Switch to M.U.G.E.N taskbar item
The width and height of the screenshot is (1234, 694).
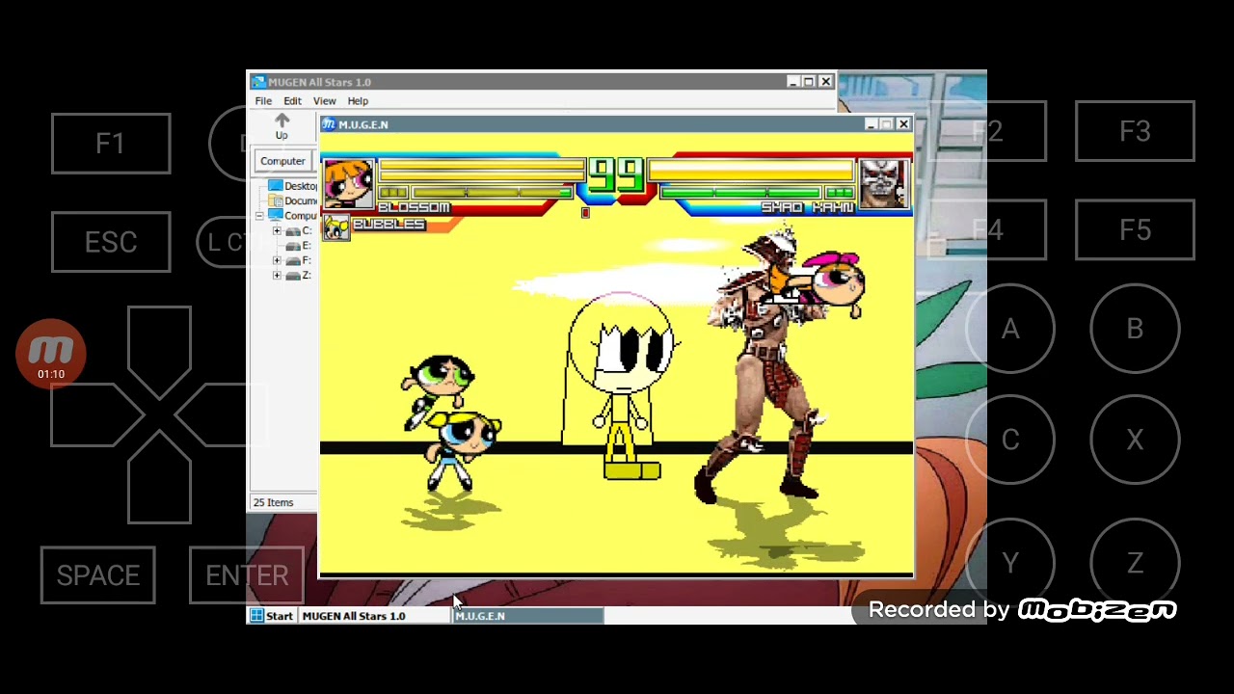click(x=528, y=616)
